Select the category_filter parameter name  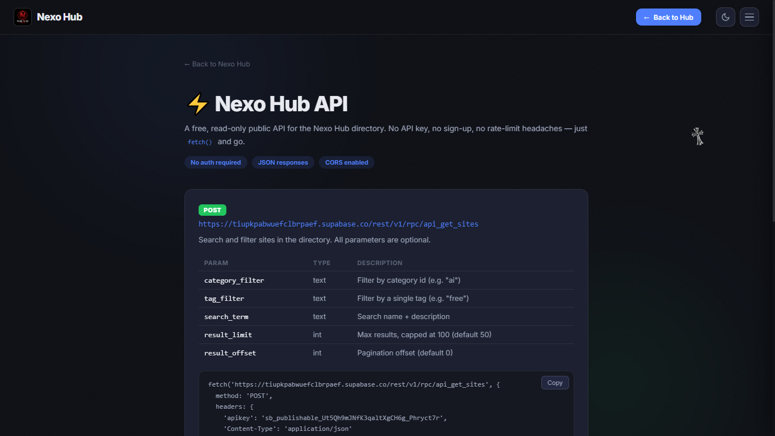(x=234, y=280)
